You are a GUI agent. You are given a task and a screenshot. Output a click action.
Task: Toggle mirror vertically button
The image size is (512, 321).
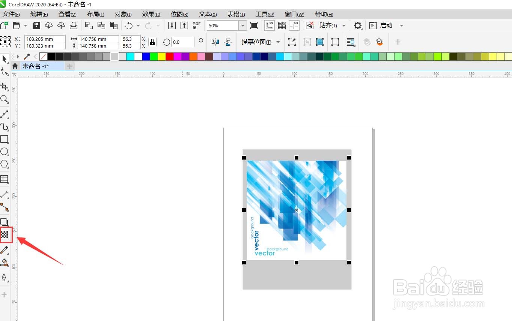tap(228, 42)
